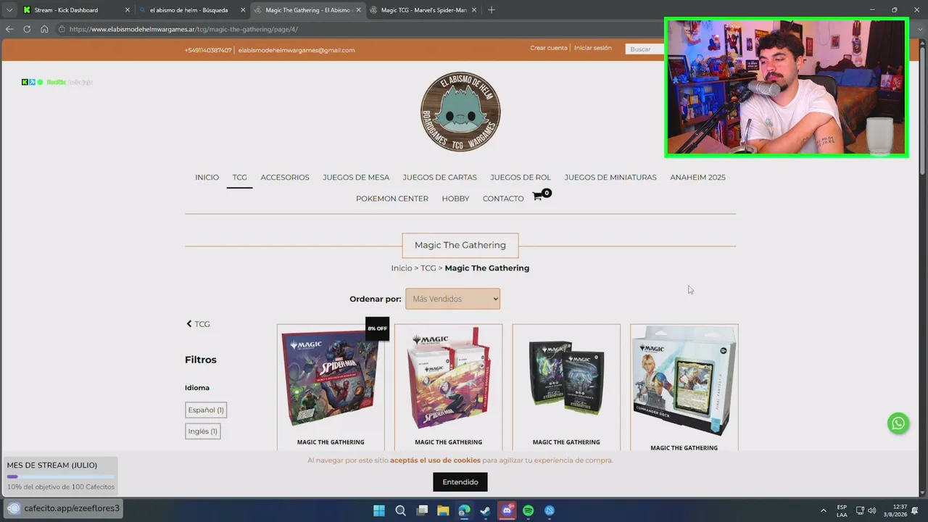Open the browser home page
This screenshot has width=928, height=522.
(44, 29)
